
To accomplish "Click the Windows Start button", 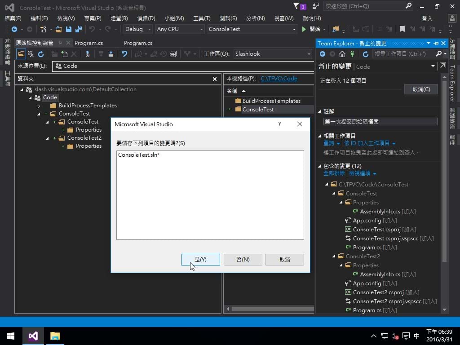I will tap(11, 336).
